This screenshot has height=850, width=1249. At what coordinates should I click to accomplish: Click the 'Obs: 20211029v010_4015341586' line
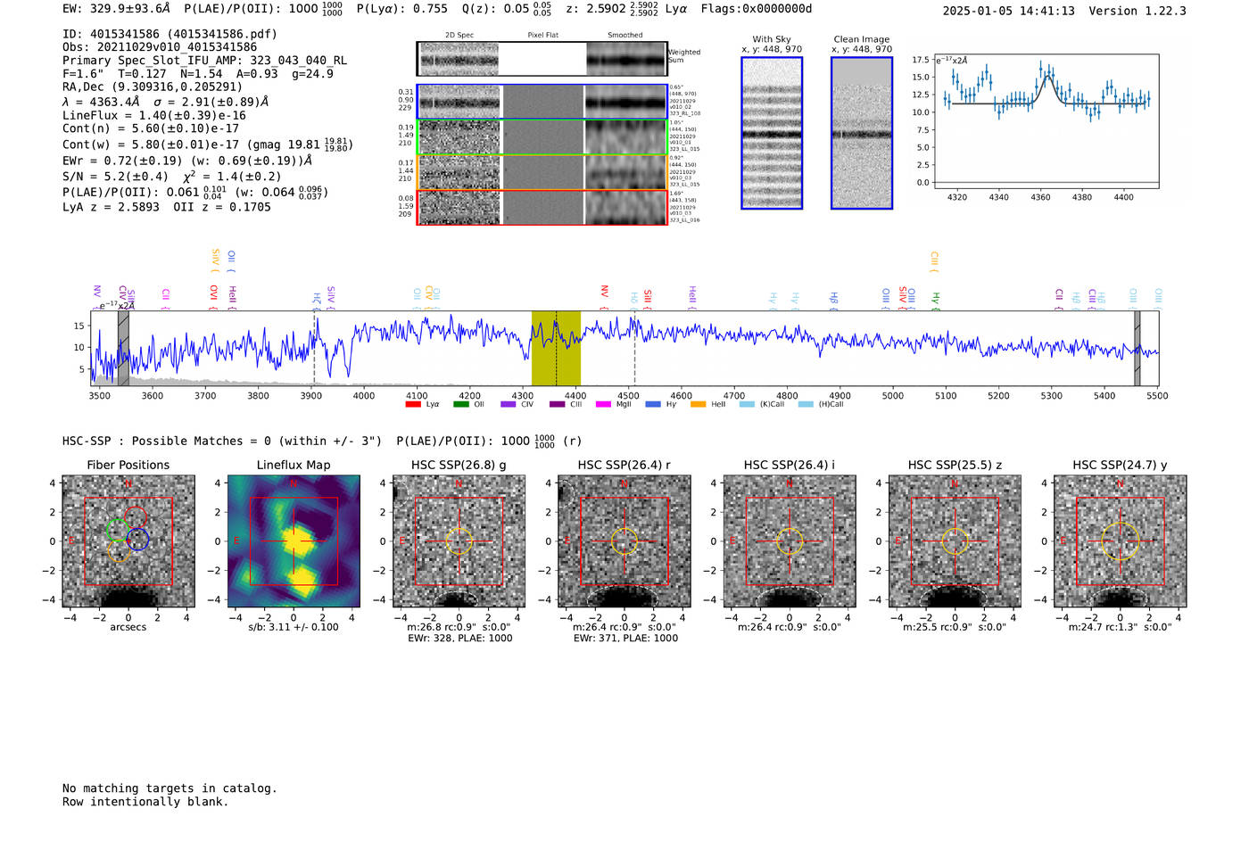point(160,46)
